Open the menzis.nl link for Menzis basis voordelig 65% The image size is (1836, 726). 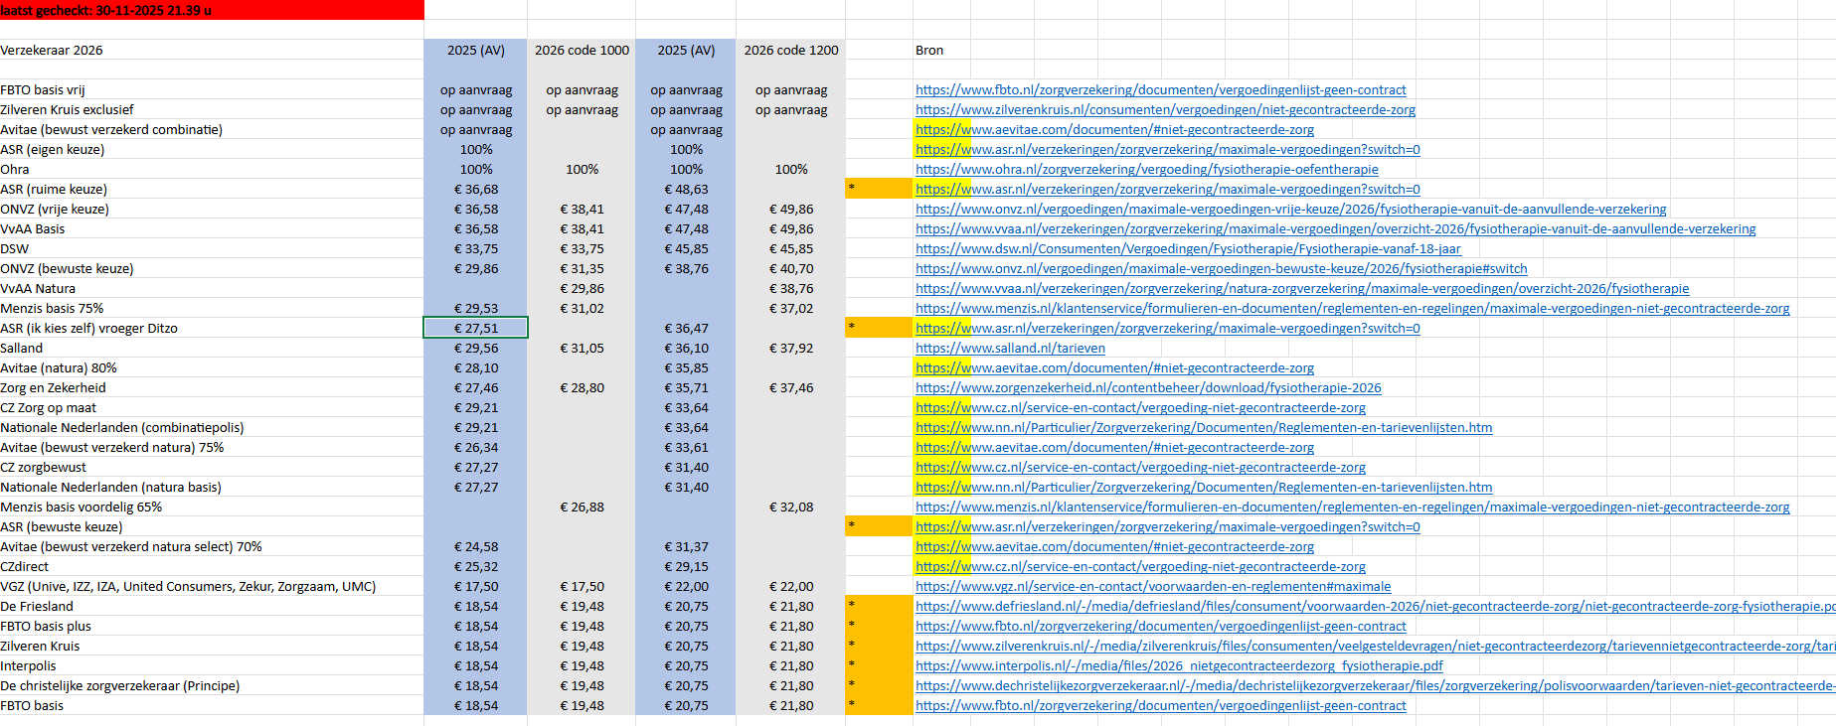tap(1352, 508)
